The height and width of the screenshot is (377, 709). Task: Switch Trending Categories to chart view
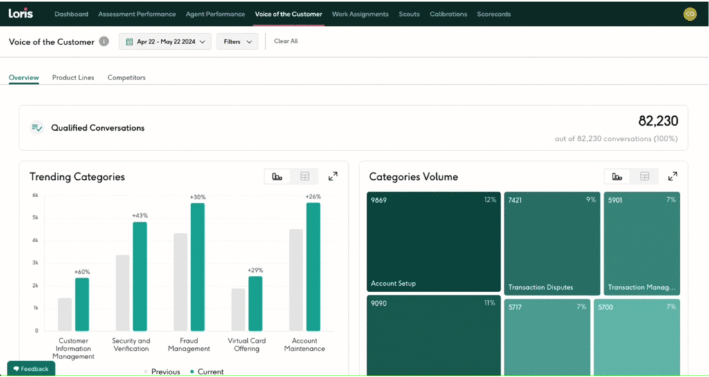click(x=278, y=176)
